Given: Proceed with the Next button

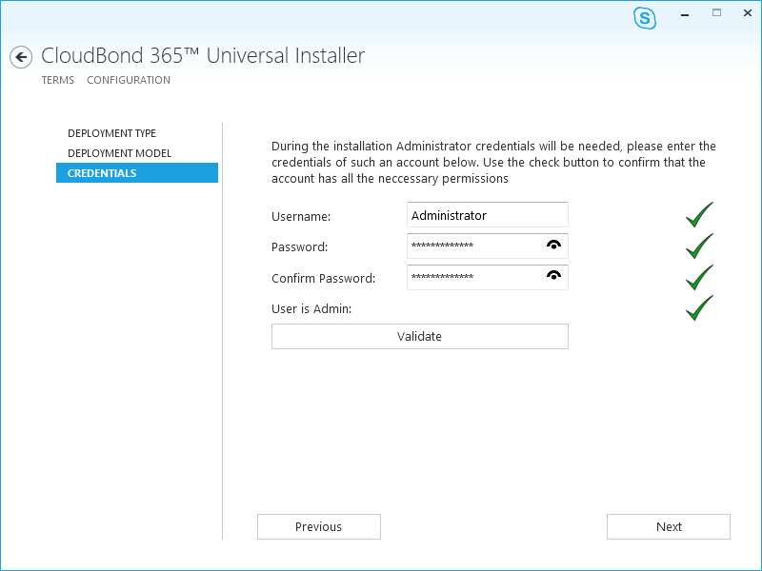Looking at the screenshot, I should coord(669,527).
